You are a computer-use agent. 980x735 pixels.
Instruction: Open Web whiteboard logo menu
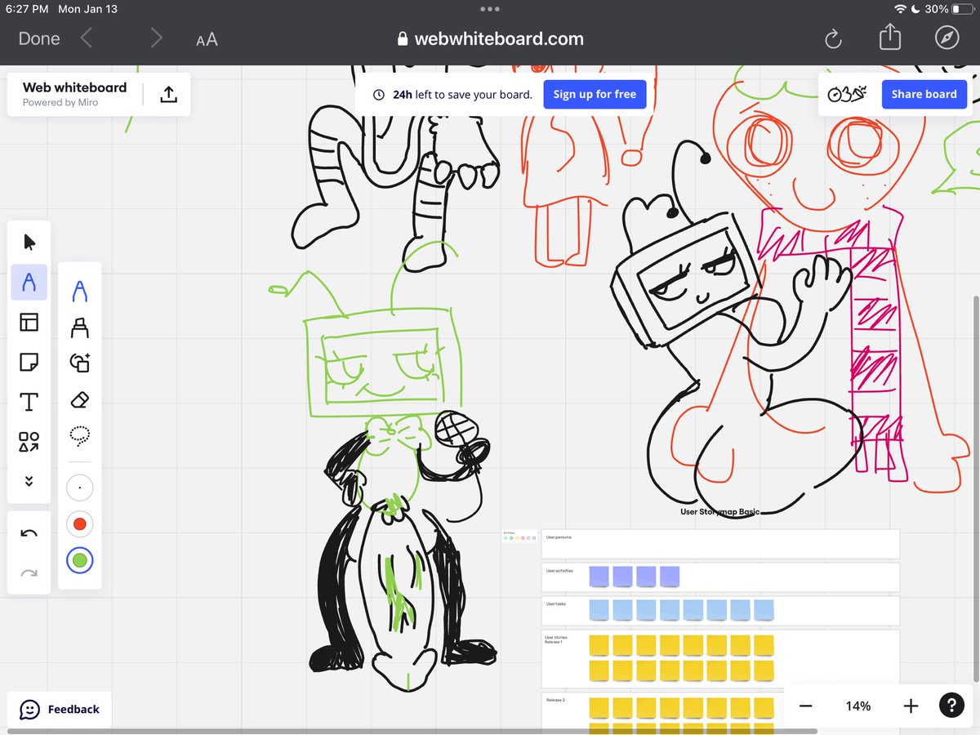[74, 94]
